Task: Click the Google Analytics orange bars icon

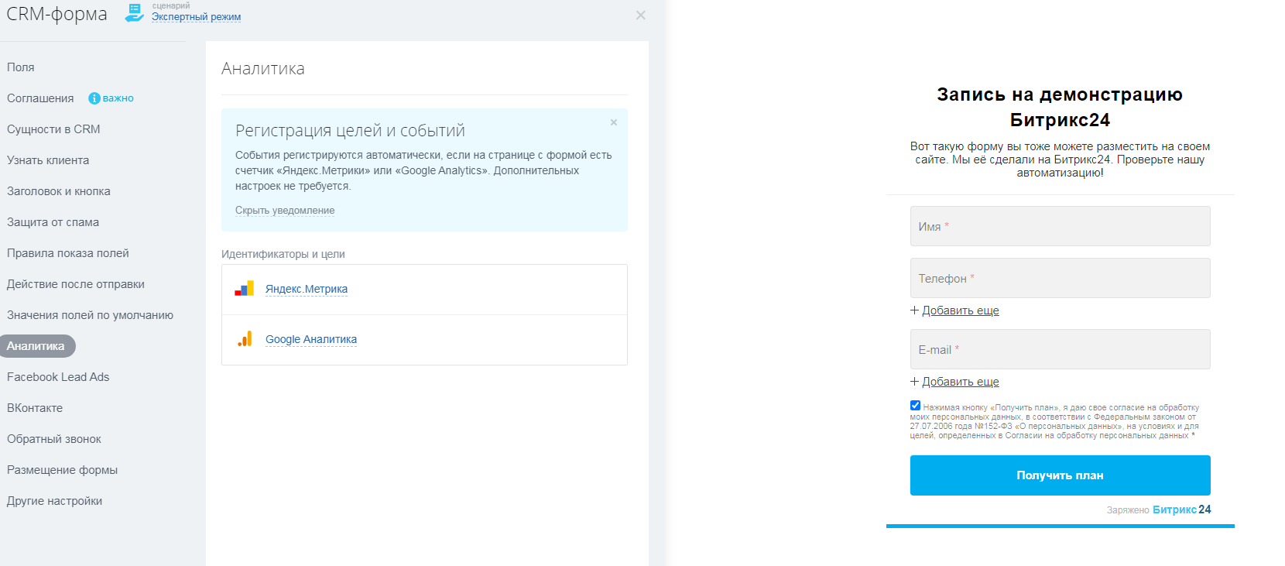Action: coord(245,339)
